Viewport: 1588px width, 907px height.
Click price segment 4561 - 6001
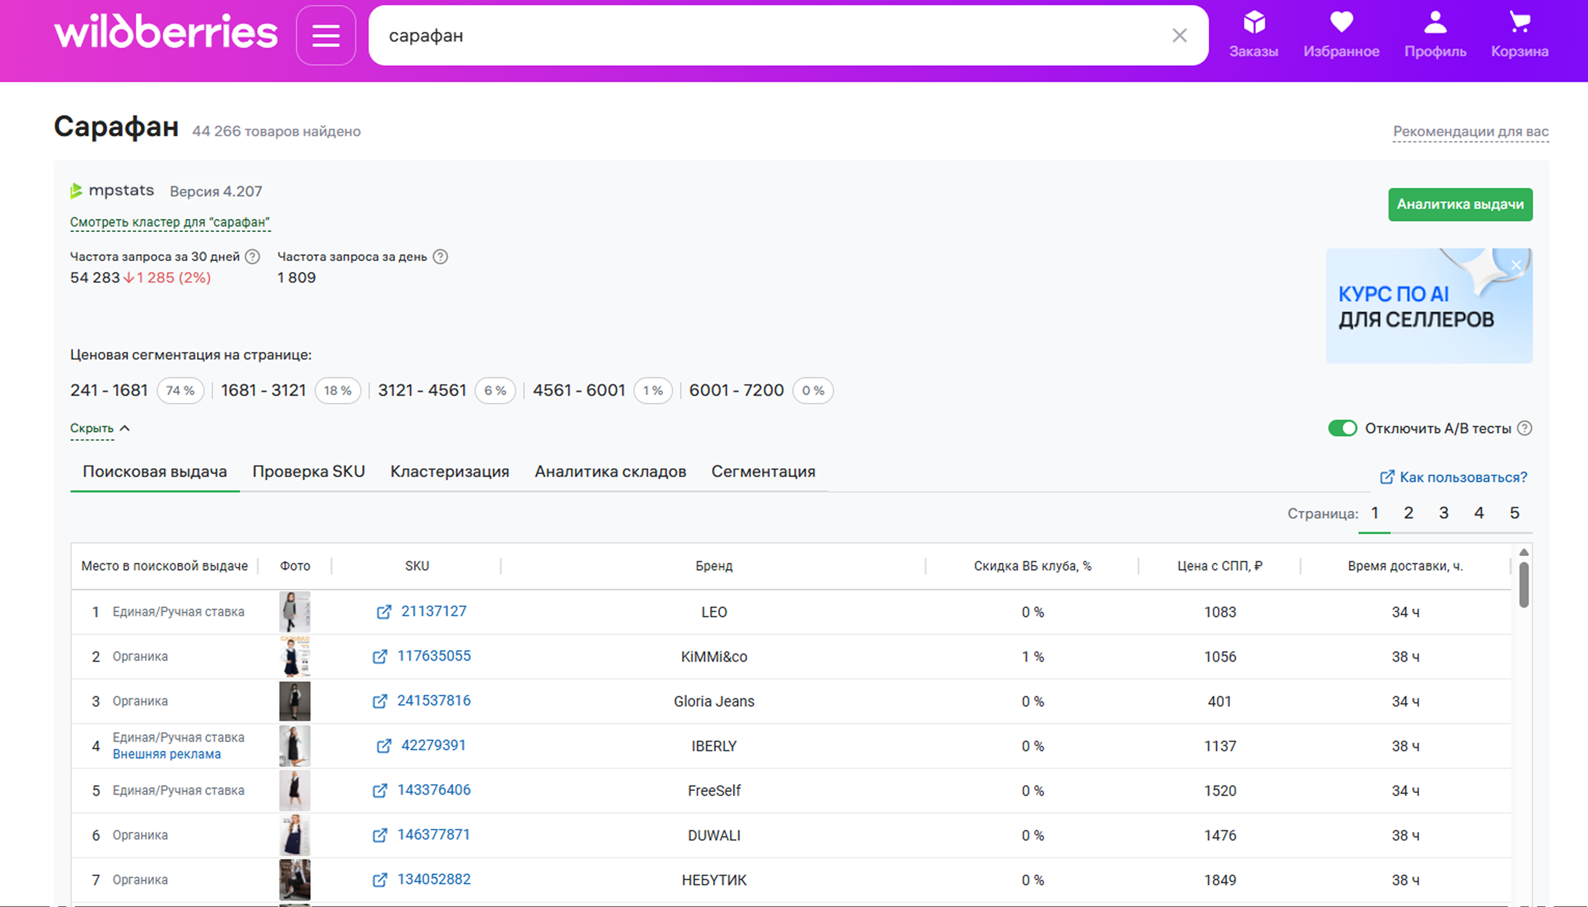coord(602,391)
